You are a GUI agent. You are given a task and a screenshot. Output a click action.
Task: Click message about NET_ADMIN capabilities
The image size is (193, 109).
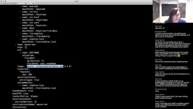tap(172, 83)
